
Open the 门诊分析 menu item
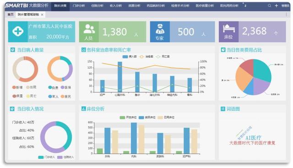[x=79, y=6]
